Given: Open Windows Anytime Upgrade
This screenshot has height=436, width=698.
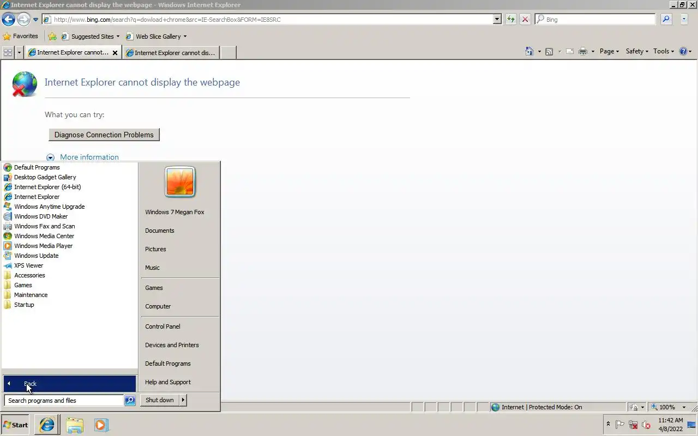Looking at the screenshot, I should point(49,207).
